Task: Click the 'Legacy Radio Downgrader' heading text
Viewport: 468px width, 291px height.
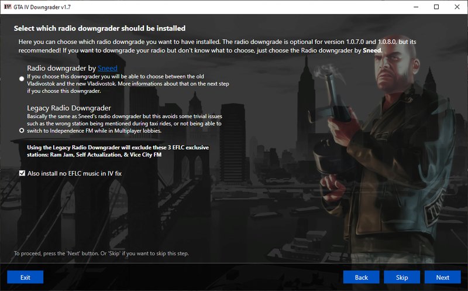Action: tap(69, 108)
